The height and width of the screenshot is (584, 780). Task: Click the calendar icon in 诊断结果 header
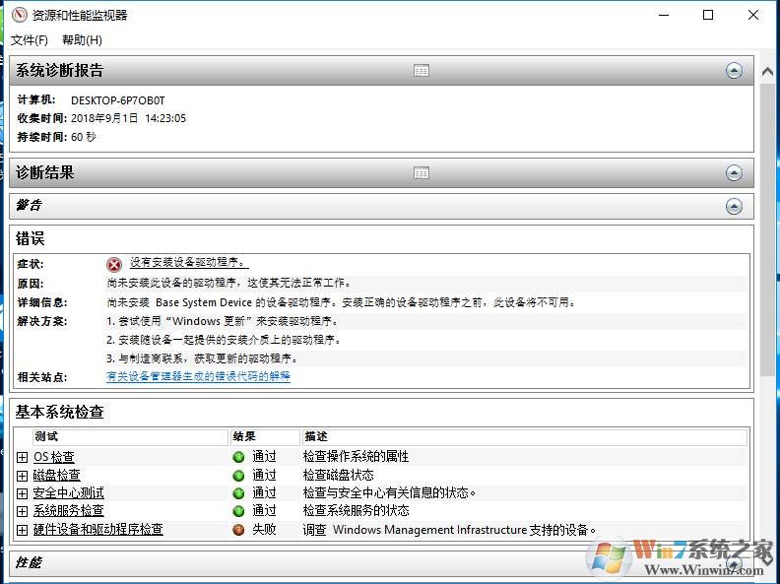pyautogui.click(x=422, y=173)
